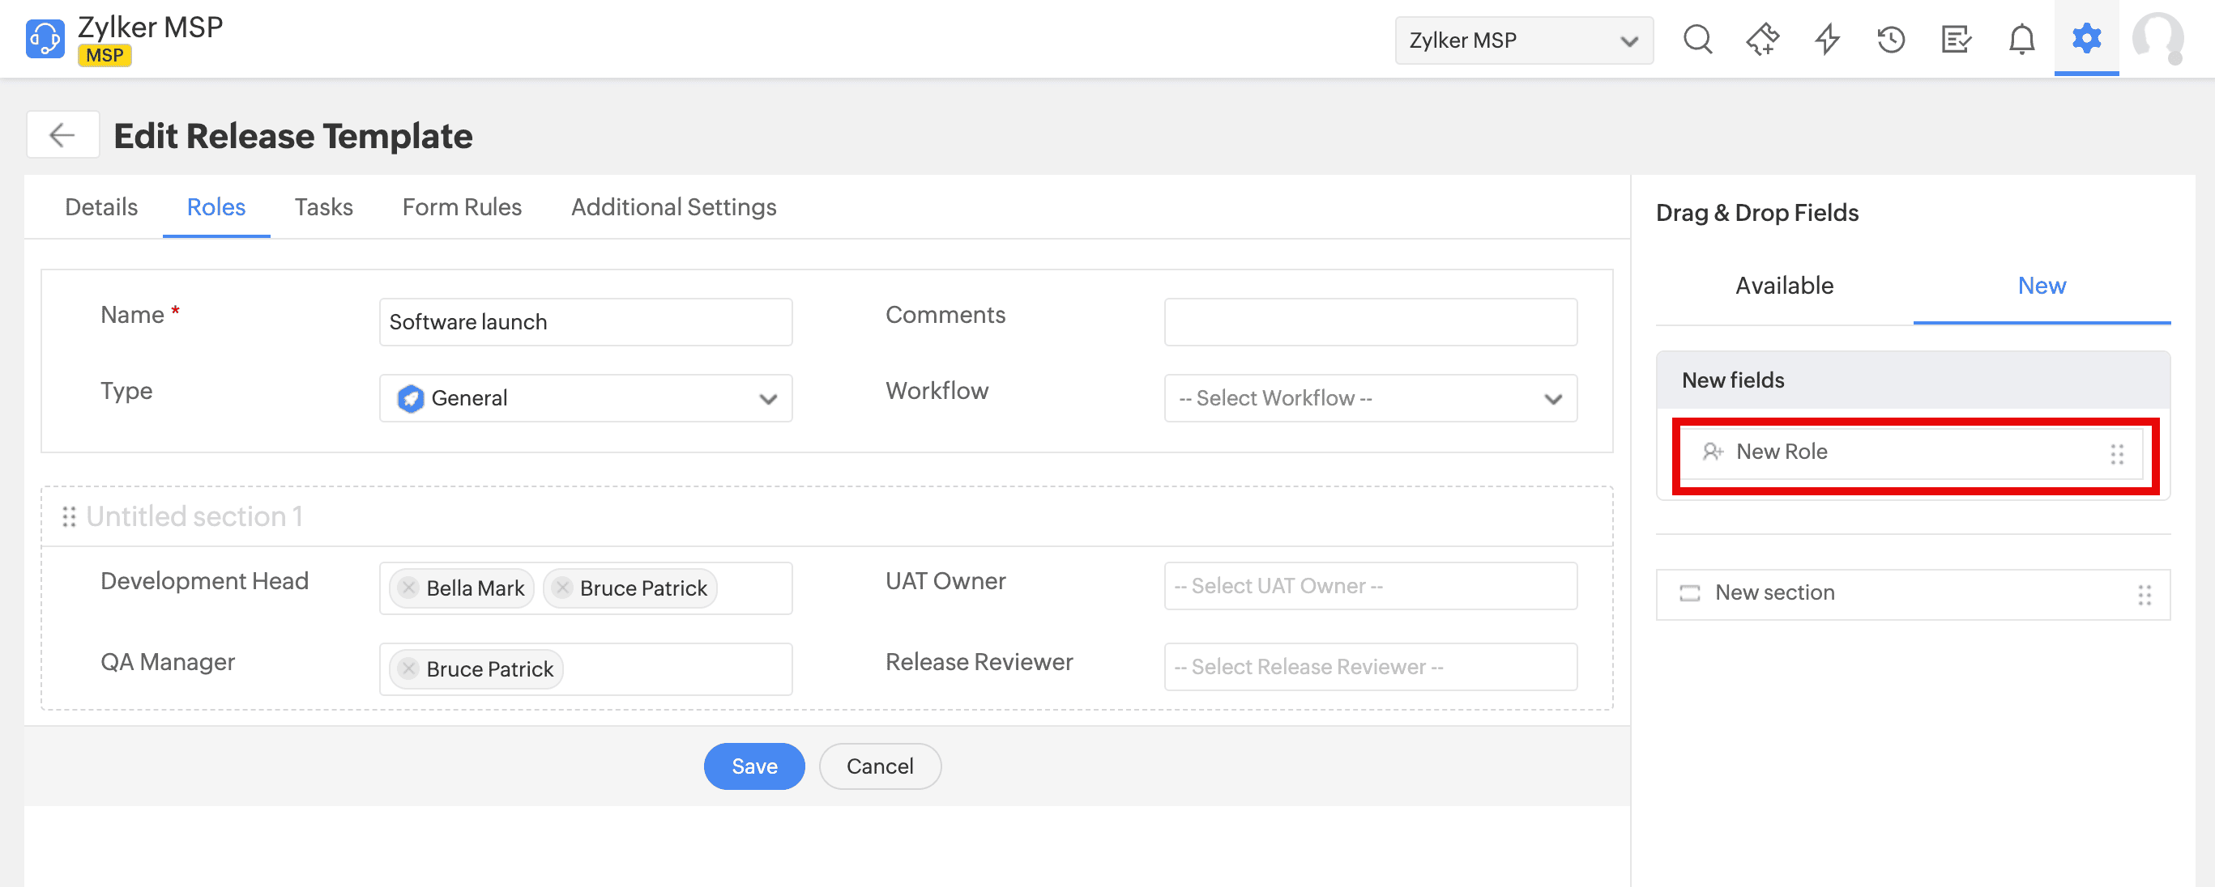Click the Untitled section 1 drag handle
Viewport: 2215px width, 887px height.
click(69, 516)
